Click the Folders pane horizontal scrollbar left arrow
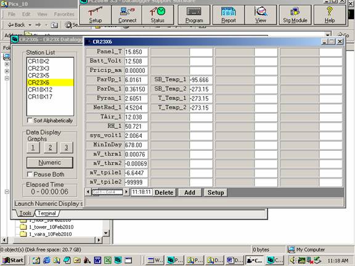Viewport: 355px width, 266px height. coord(4,240)
